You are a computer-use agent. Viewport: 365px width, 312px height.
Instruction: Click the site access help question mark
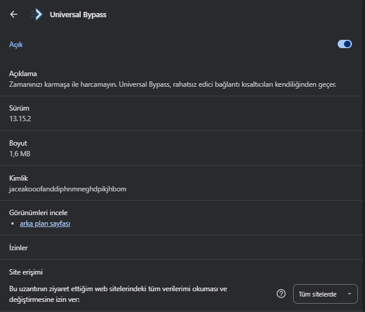point(281,294)
